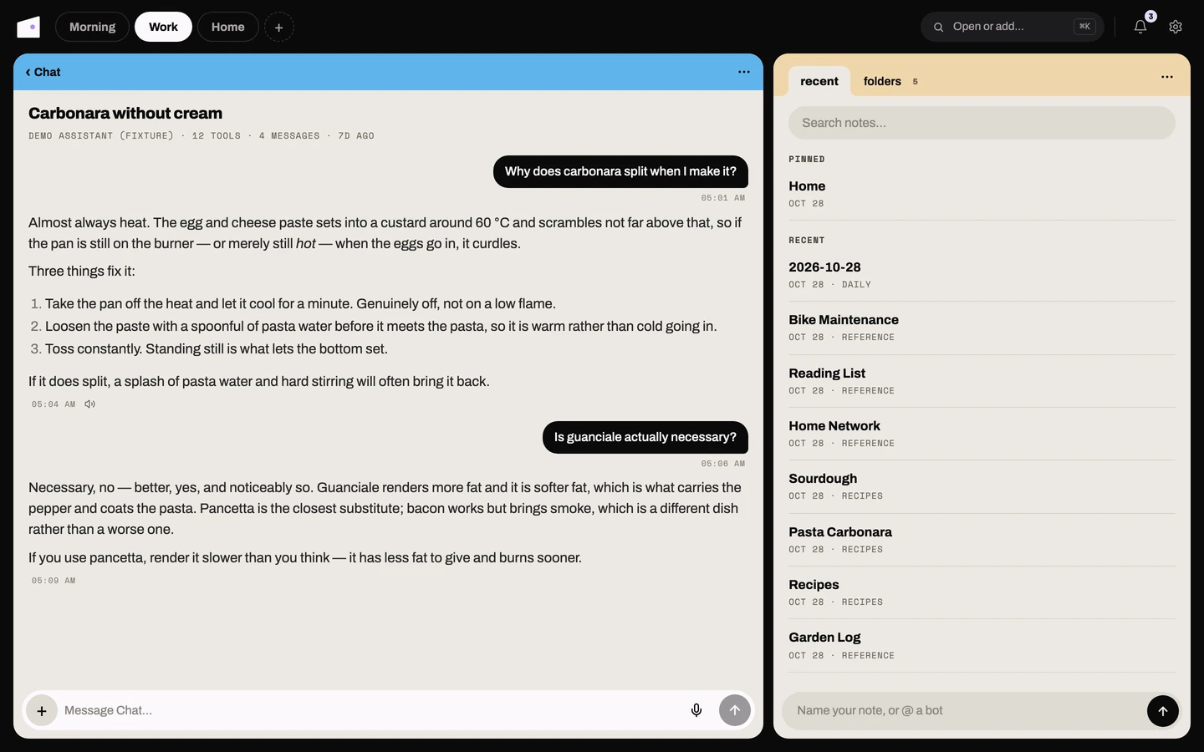Start voice input with the microphone

(x=696, y=711)
